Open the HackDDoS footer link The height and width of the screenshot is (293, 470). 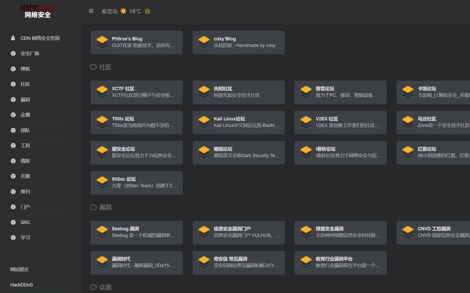(22, 285)
